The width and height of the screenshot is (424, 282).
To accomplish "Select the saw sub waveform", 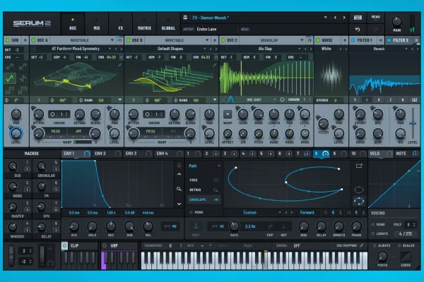I will (23, 78).
